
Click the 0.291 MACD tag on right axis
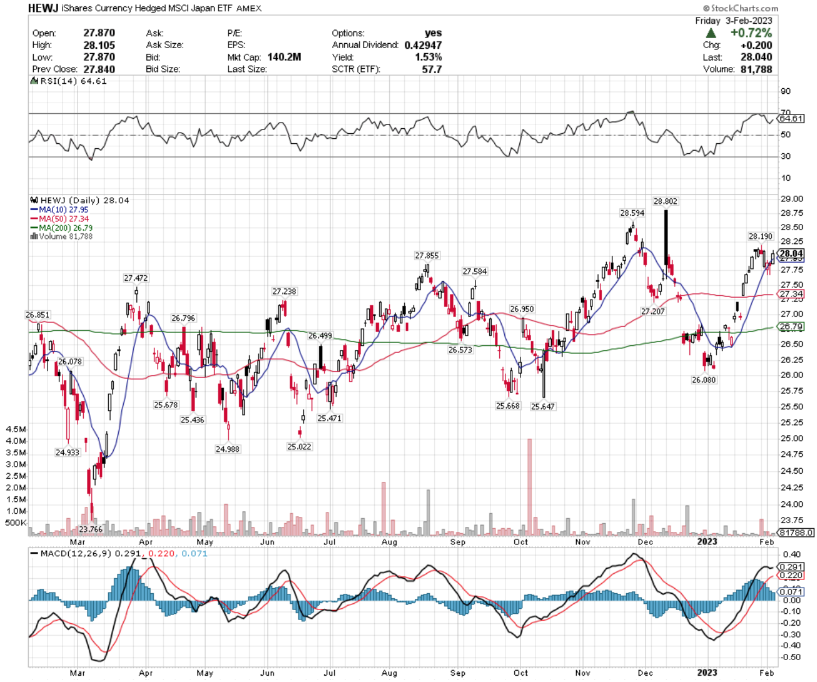coord(791,567)
